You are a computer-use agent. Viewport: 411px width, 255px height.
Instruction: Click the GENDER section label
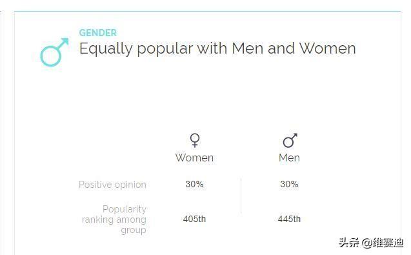point(98,33)
